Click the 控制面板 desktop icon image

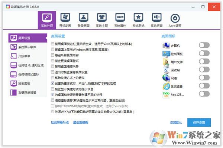(x=166, y=54)
